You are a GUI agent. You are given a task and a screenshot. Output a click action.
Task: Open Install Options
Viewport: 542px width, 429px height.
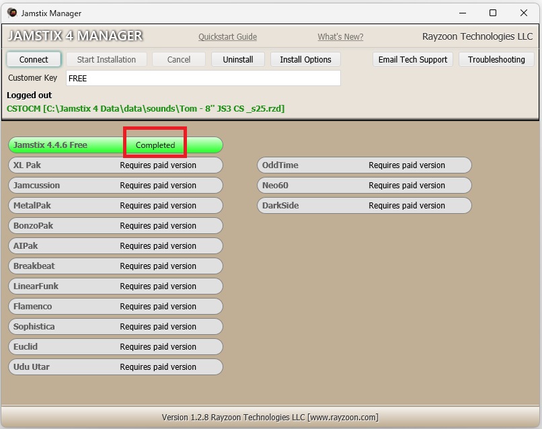(x=305, y=60)
